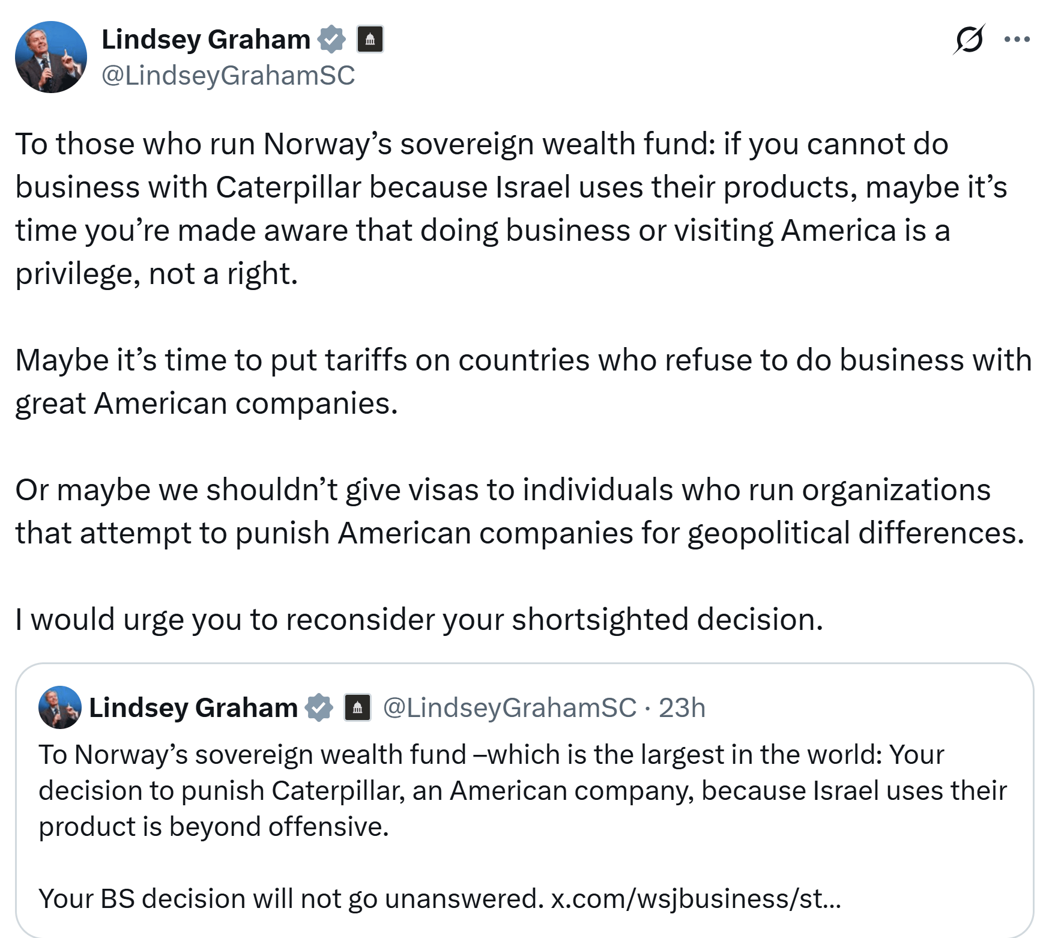Click the government badge in quoted post
The width and height of the screenshot is (1061, 938).
357,707
